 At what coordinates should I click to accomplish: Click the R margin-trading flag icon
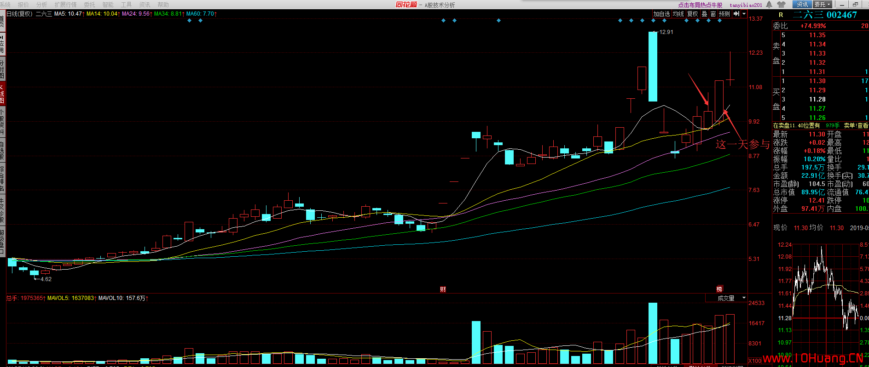point(781,15)
